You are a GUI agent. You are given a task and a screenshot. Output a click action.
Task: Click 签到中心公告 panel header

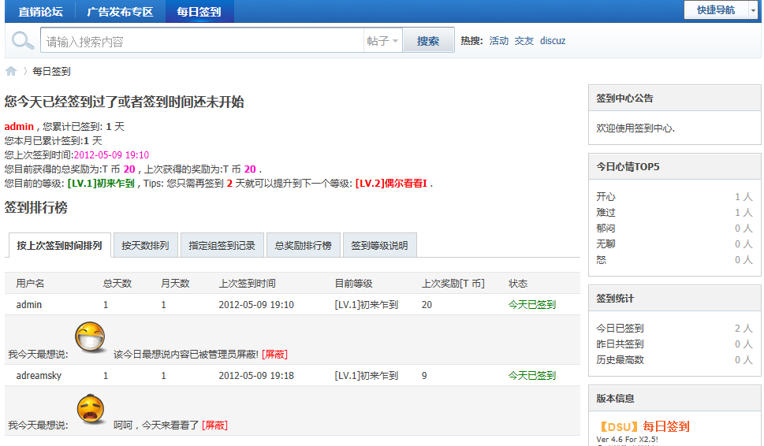tap(675, 98)
